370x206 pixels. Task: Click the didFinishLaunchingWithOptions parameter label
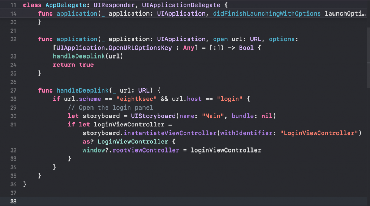[267, 14]
